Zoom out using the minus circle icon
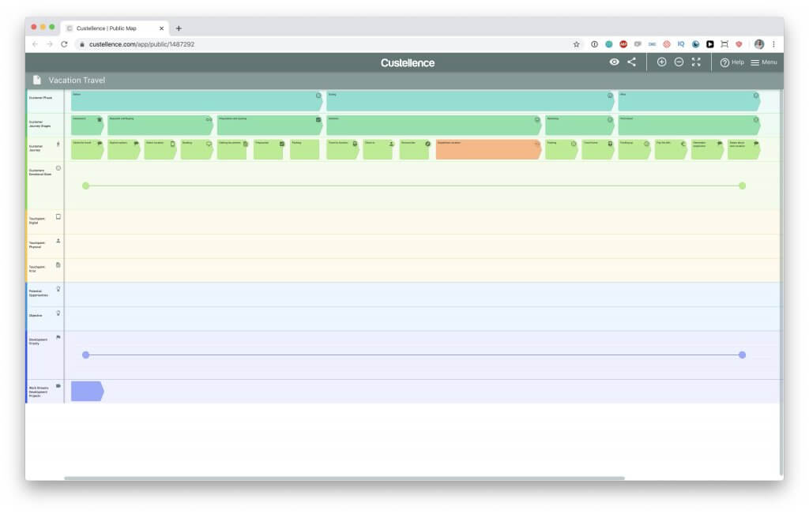809x514 pixels. coord(679,62)
